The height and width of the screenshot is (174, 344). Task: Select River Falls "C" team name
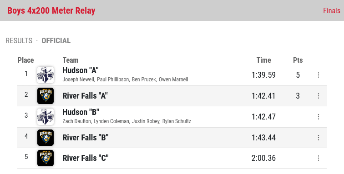86,158
